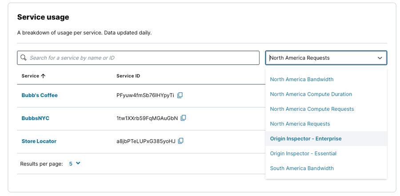
Task: Copy the Bubb's Coffee service ID
Action: tap(180, 95)
